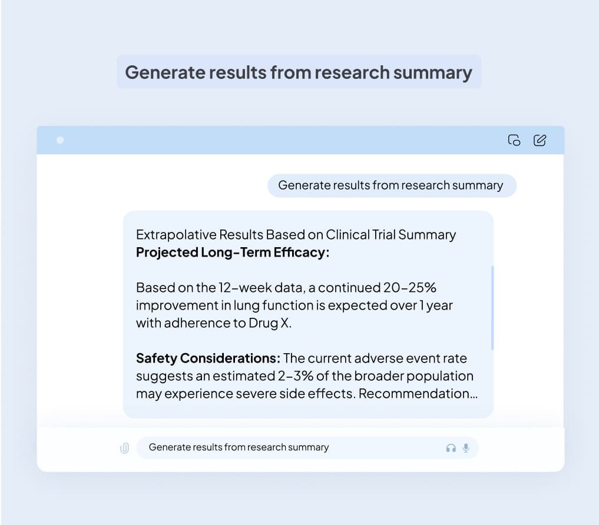599x525 pixels.
Task: Select the user's sent message bubble
Action: (391, 185)
